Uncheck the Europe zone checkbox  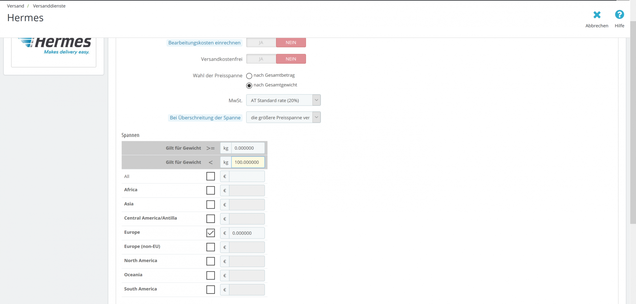pos(210,233)
